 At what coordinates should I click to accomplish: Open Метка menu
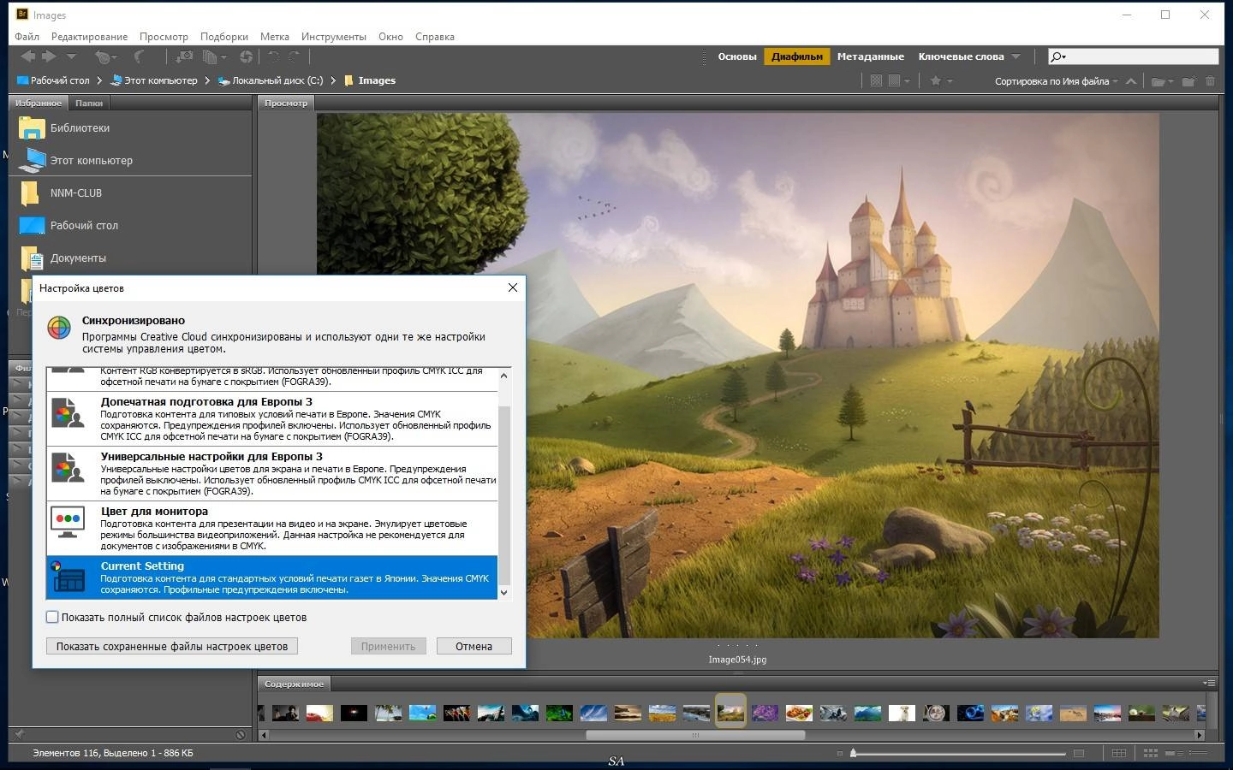click(x=275, y=37)
